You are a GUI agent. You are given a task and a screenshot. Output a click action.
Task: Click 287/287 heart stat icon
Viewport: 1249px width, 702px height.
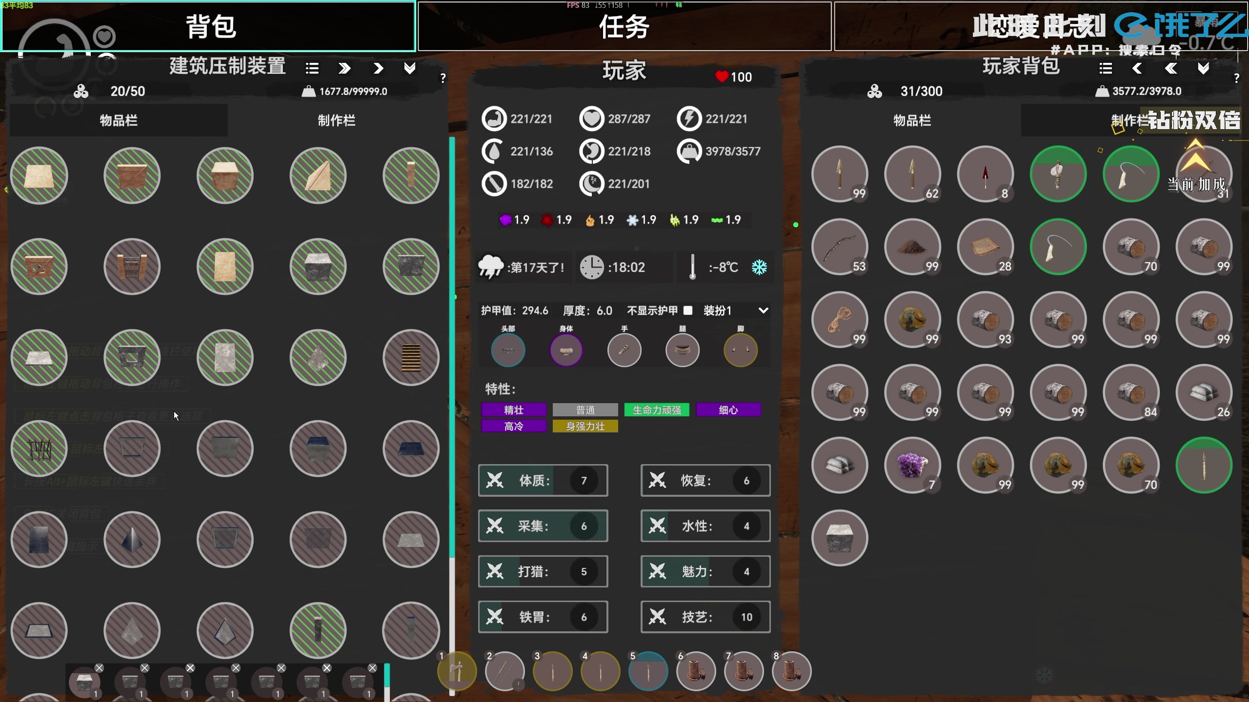[591, 118]
